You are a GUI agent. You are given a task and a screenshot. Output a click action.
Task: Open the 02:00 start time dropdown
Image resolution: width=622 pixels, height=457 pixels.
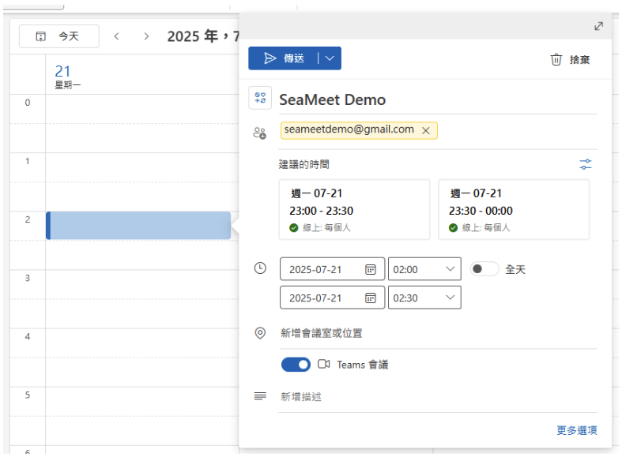[424, 269]
